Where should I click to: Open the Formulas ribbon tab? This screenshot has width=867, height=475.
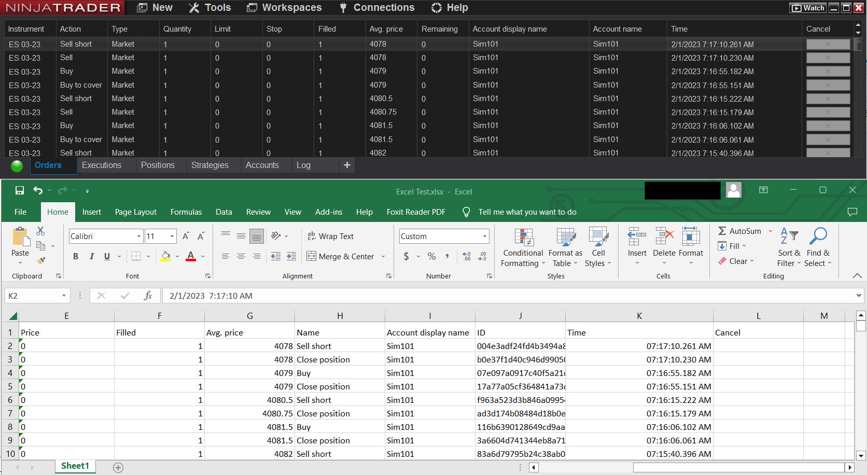tap(186, 212)
